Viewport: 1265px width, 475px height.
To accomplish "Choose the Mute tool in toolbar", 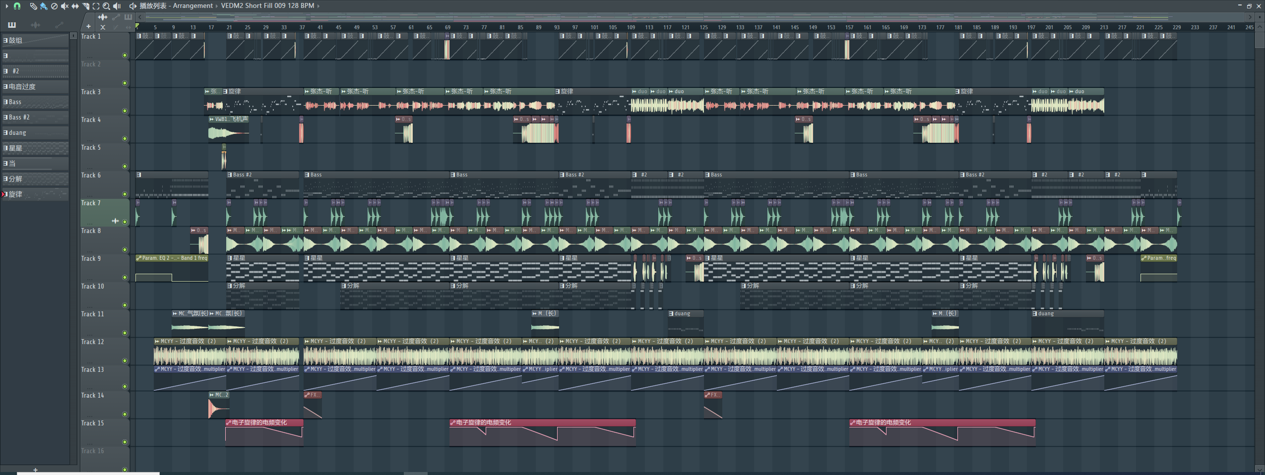I will point(64,6).
